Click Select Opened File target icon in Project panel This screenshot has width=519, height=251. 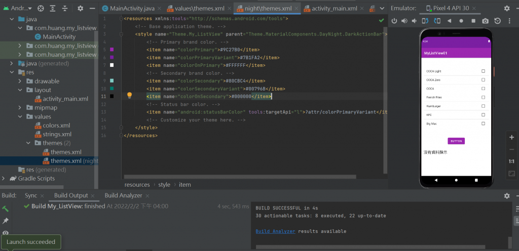[41, 8]
